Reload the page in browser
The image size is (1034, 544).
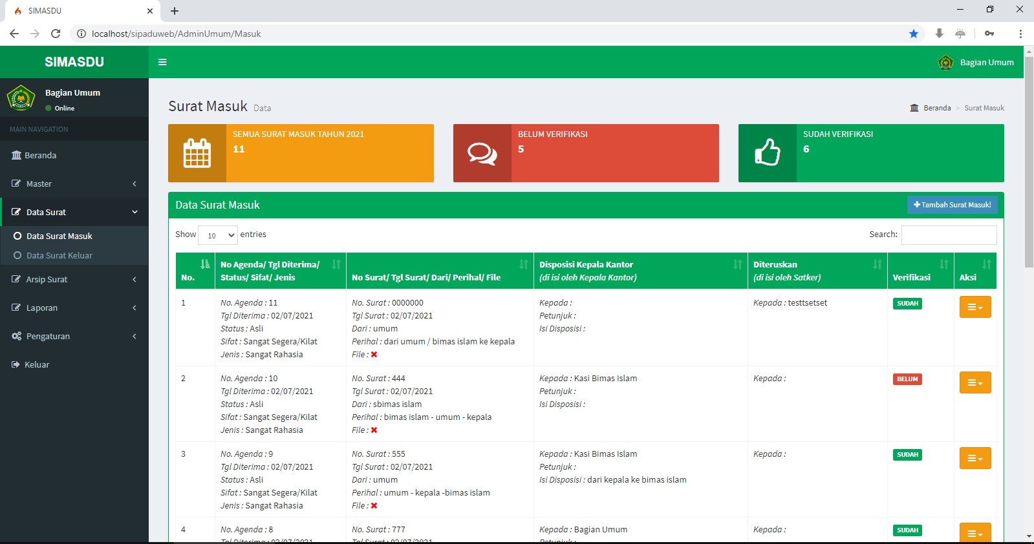coord(56,34)
